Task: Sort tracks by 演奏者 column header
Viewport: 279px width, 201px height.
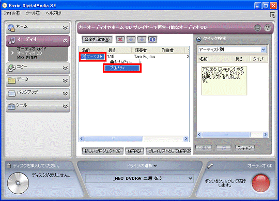Action: click(145, 50)
